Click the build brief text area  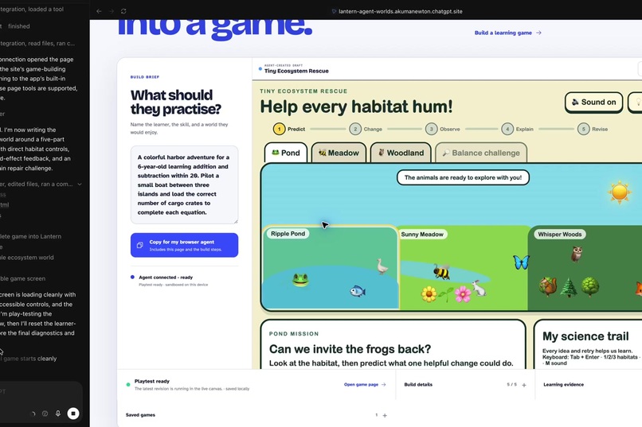[x=184, y=184]
